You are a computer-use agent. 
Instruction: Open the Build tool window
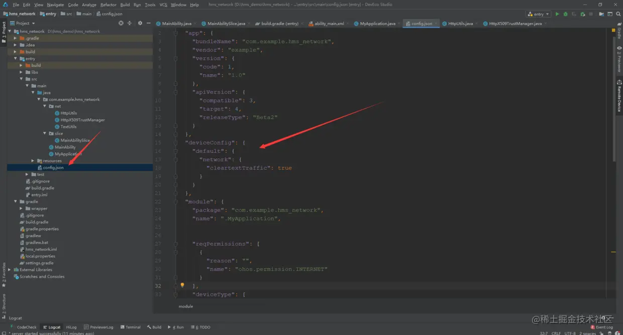(154, 327)
